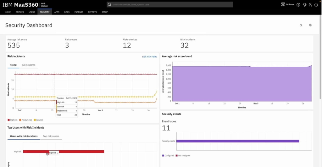Focus the search devices, users, apps field
322x167 pixels.
169,4
